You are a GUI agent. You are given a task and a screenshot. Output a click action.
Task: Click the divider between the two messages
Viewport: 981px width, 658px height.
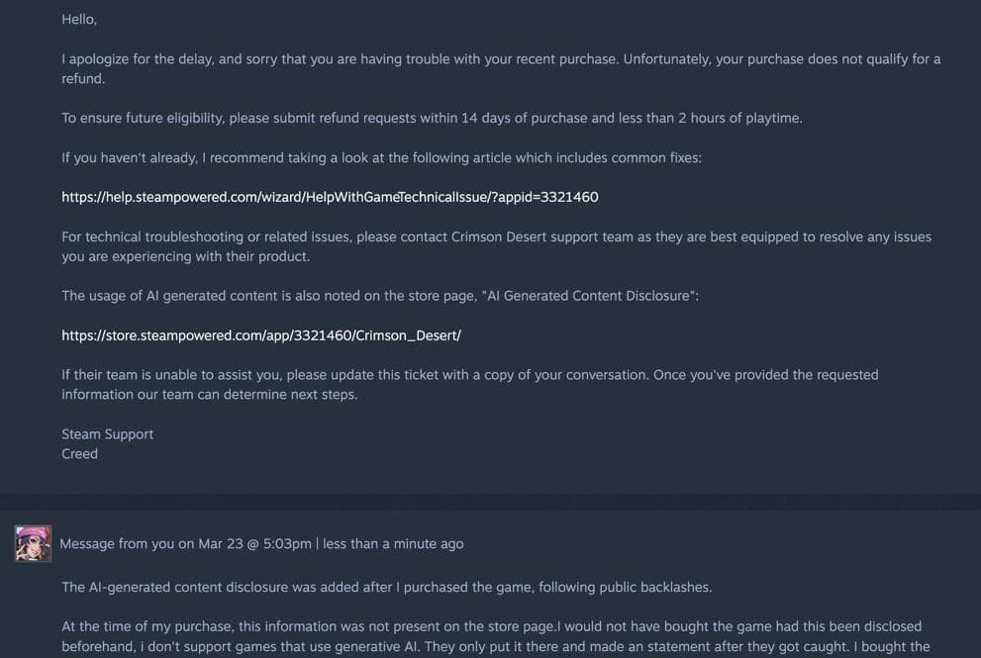[490, 503]
